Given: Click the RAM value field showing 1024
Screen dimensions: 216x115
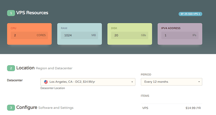Looking at the screenshot, I should point(80,35).
